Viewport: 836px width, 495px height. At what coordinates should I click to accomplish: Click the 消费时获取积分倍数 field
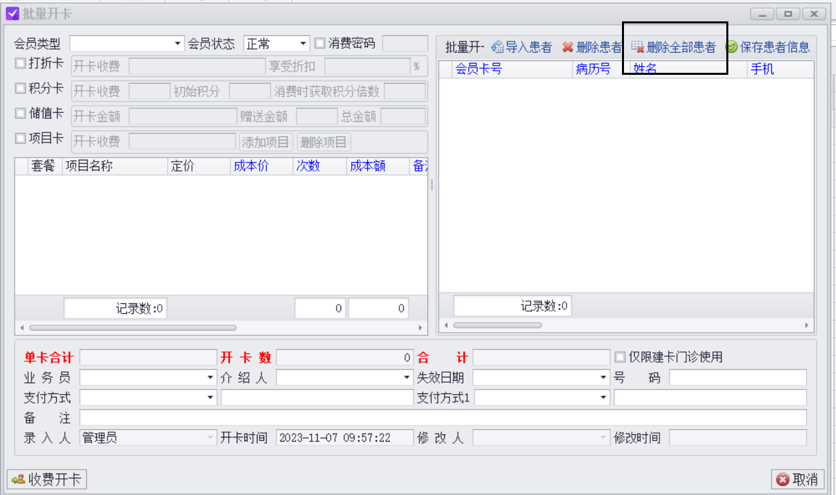405,92
